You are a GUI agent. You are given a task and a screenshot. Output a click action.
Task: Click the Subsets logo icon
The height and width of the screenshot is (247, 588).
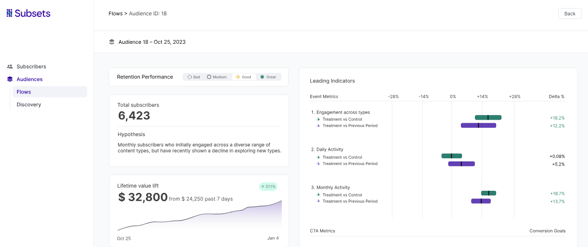coord(9,13)
